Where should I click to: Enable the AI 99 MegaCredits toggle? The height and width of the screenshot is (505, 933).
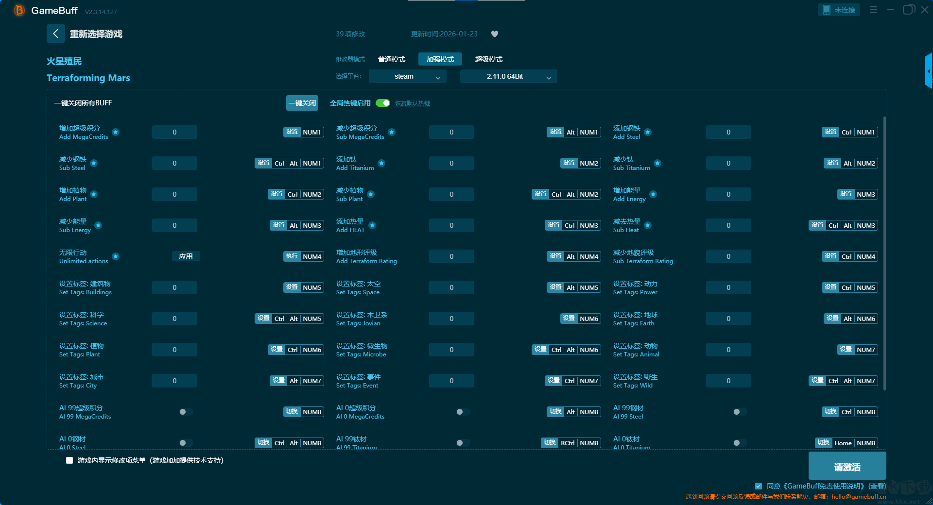pos(186,412)
